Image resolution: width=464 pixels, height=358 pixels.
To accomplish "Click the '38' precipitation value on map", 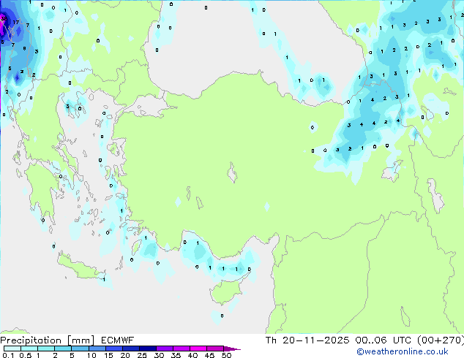I will 4,18.
